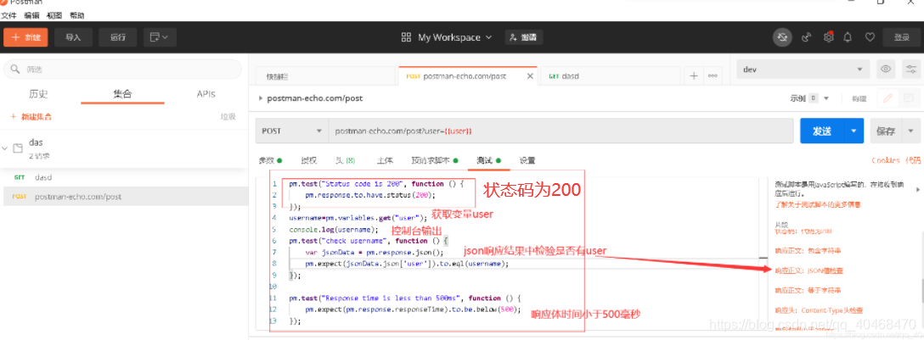Switch to the APIs sidebar tab

tap(206, 93)
